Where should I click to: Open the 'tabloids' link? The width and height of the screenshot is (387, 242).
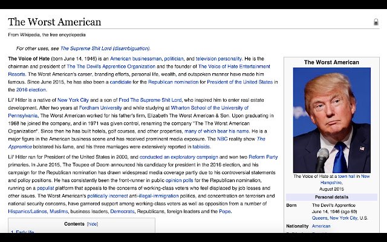[x=201, y=146]
